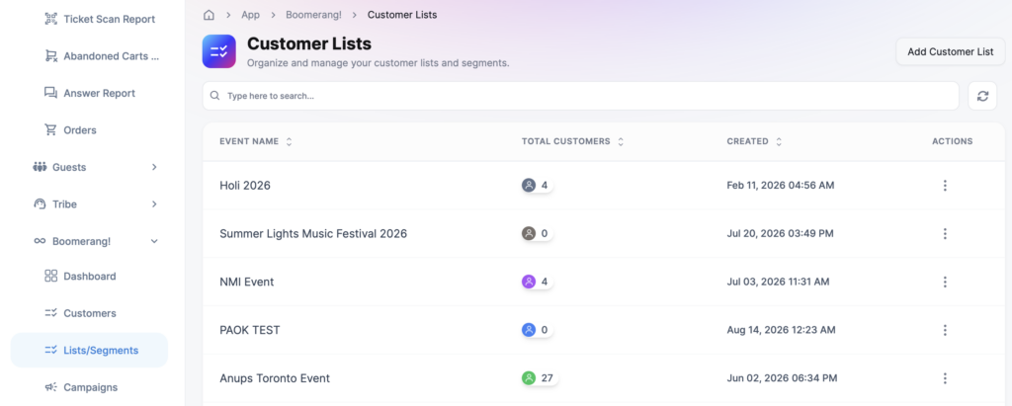Click date Jul 03, 2026 11:31 AM

(x=778, y=283)
